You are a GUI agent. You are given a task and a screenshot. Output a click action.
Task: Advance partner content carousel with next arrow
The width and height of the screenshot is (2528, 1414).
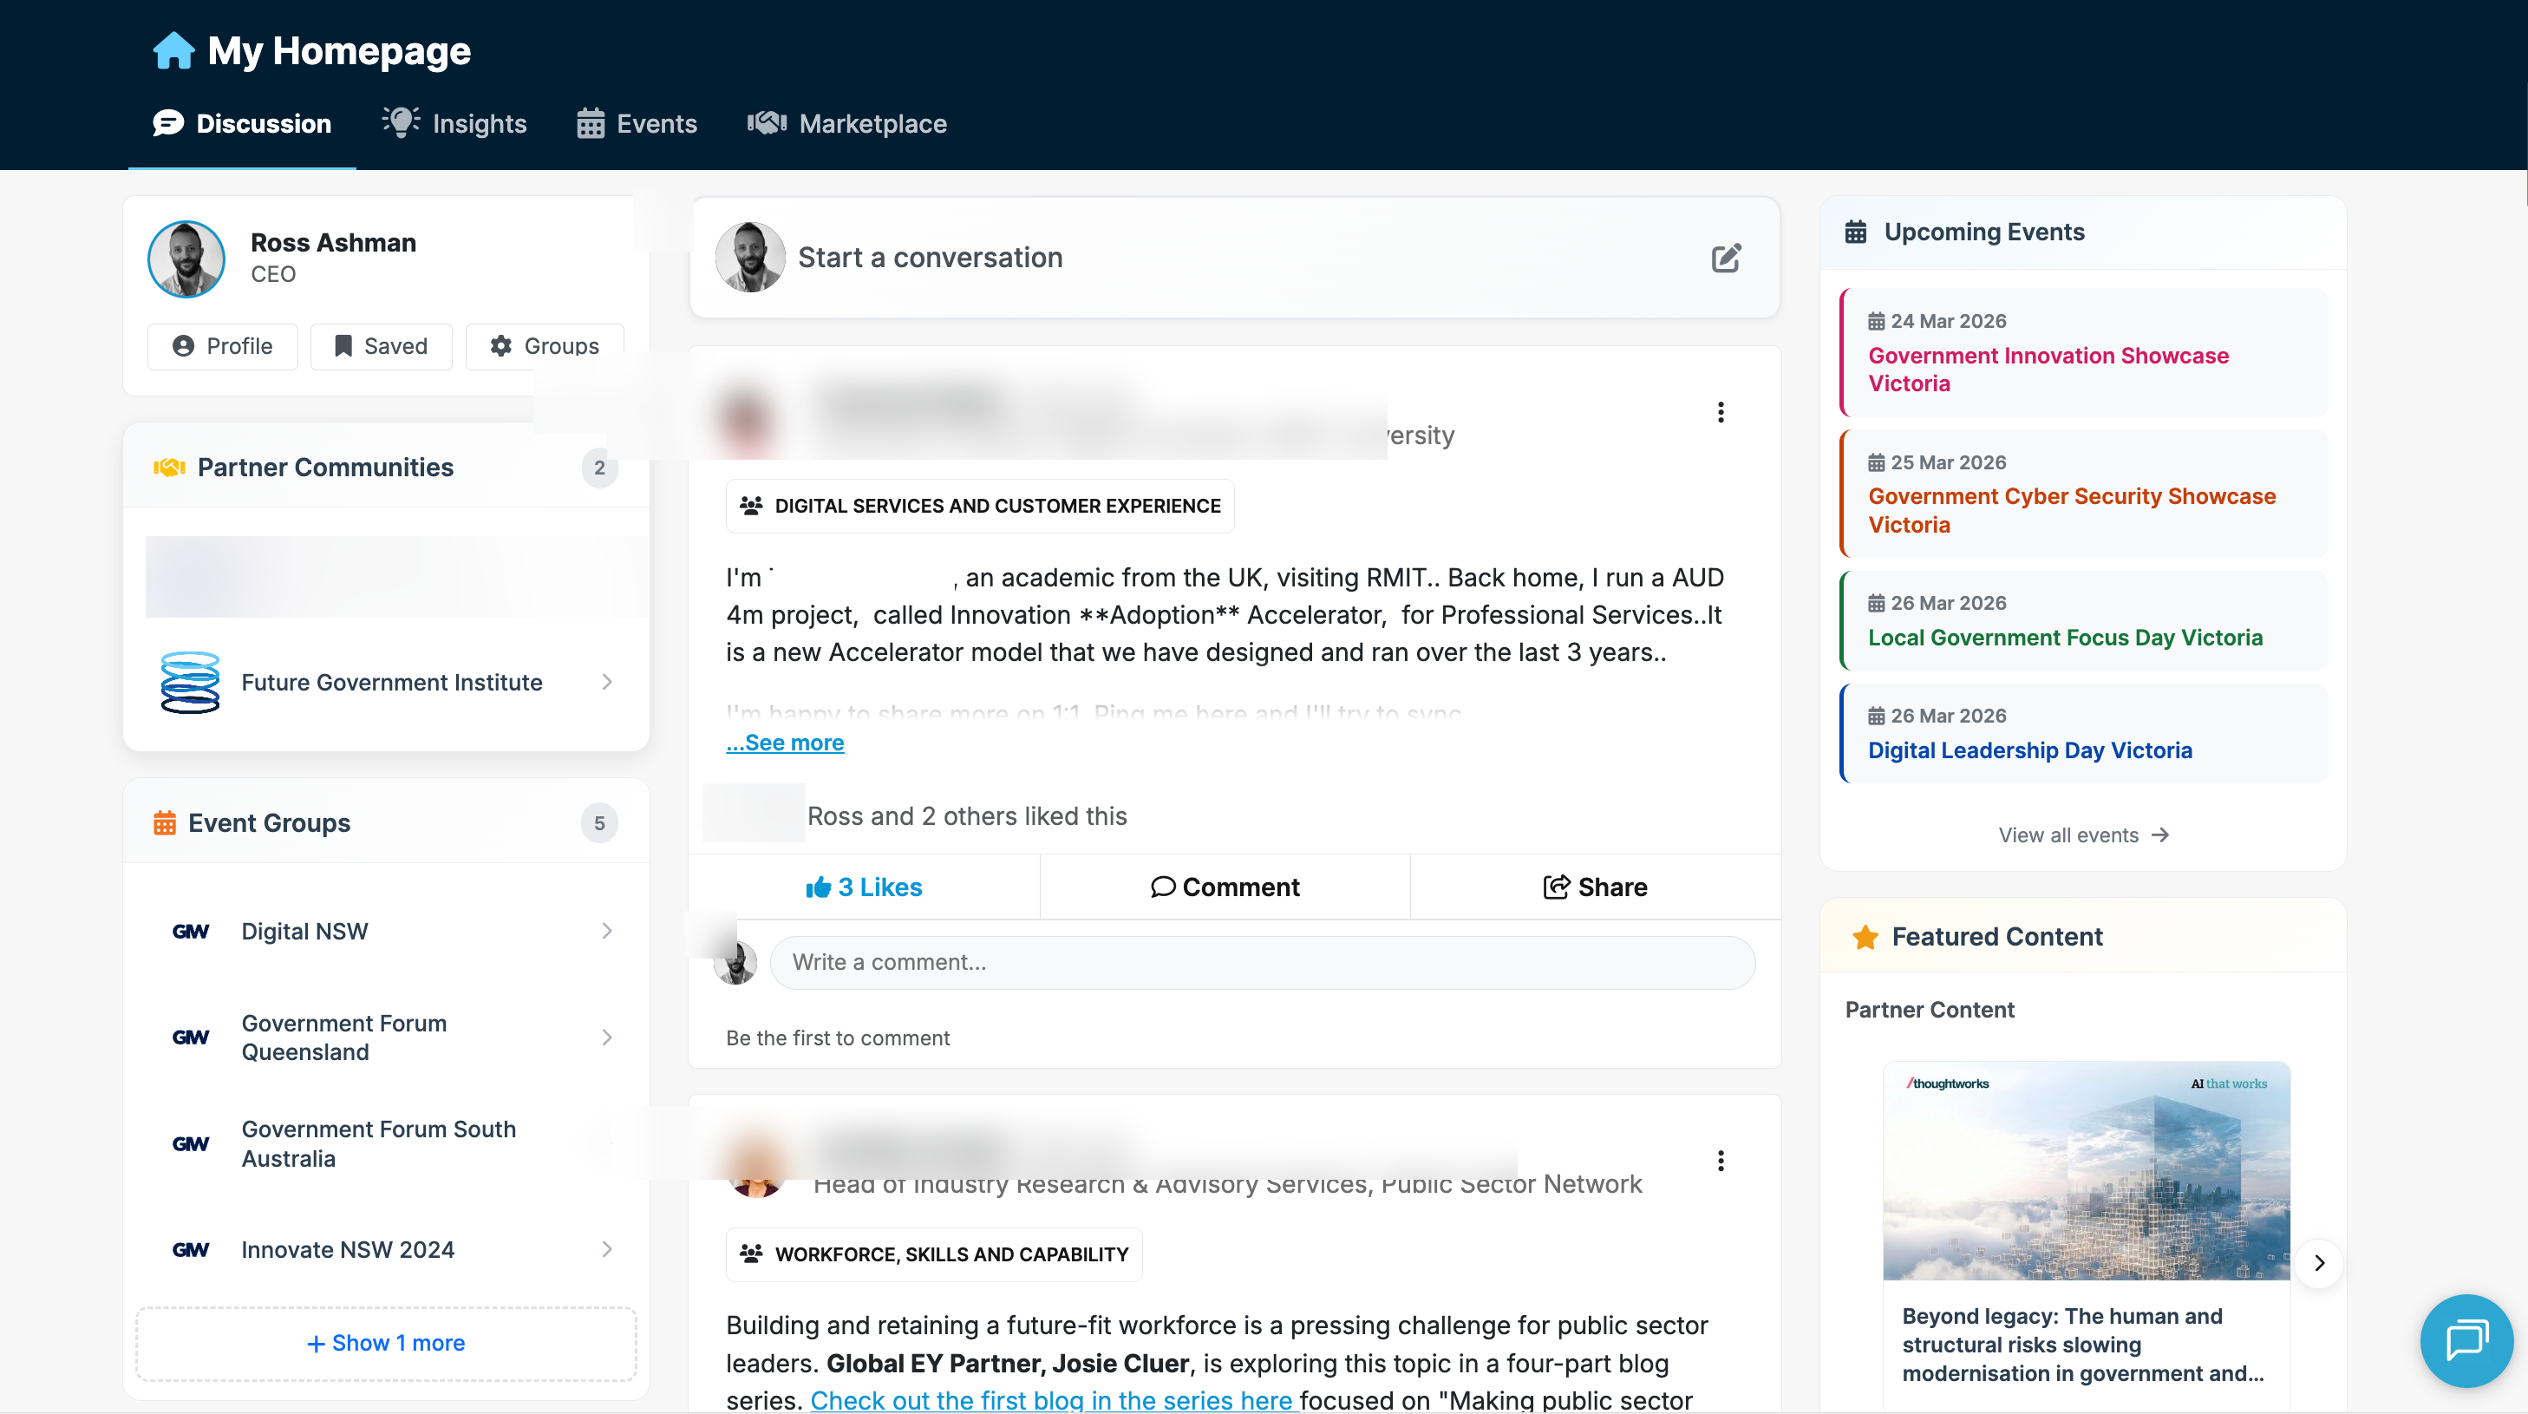click(x=2319, y=1263)
